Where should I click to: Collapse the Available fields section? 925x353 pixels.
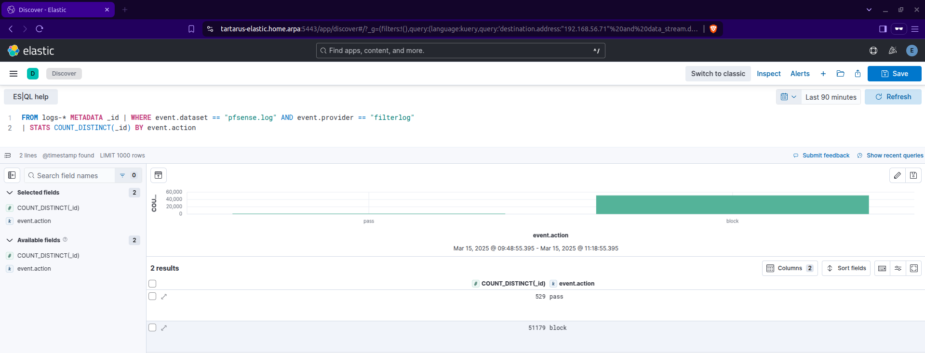pos(10,240)
